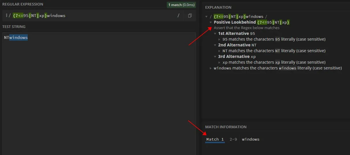The width and height of the screenshot is (350, 155).
Task: Copy the regex with the copy icon
Action: tap(190, 16)
